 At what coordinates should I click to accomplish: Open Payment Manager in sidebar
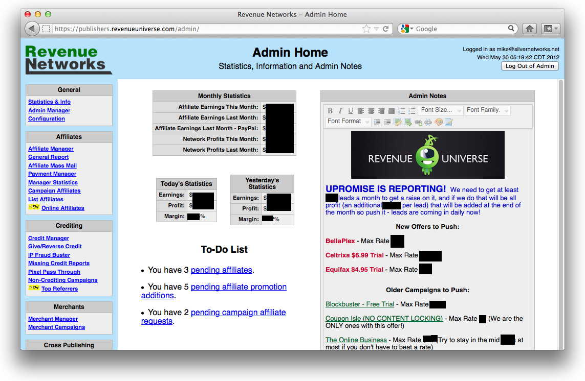(x=52, y=174)
